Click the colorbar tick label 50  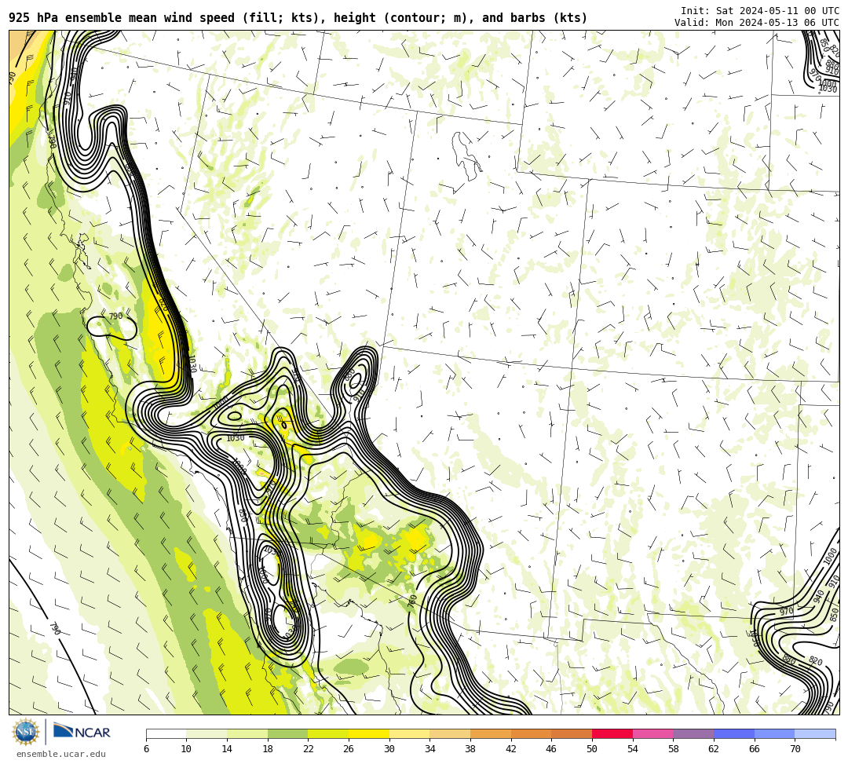click(x=592, y=749)
